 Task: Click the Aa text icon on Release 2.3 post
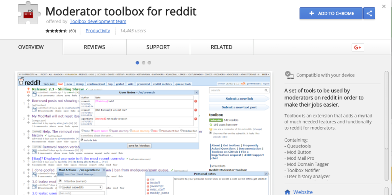click(x=34, y=94)
